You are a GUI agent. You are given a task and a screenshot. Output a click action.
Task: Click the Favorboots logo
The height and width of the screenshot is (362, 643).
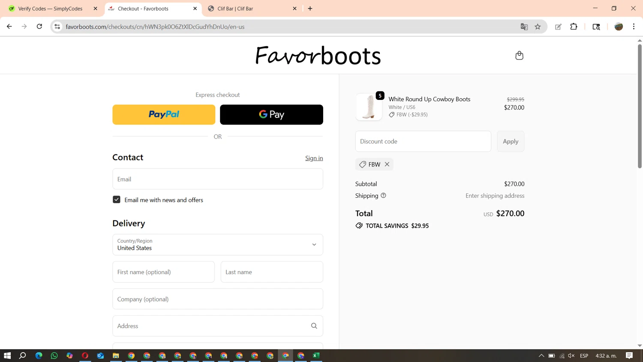pyautogui.click(x=318, y=55)
